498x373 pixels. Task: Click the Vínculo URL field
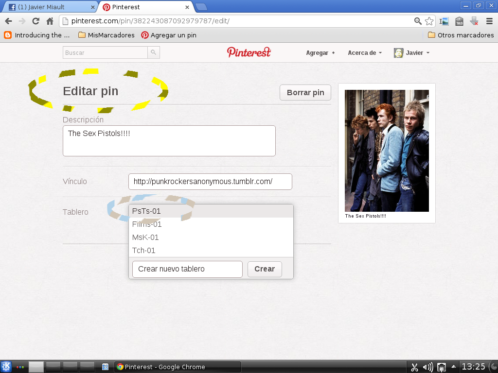[x=210, y=182]
